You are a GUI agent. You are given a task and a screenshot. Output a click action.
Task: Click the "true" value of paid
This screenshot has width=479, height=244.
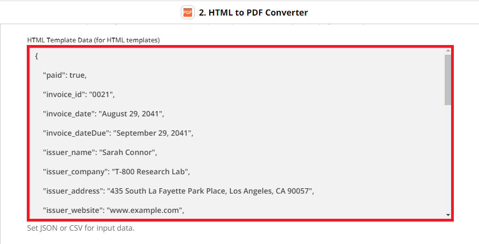(77, 75)
